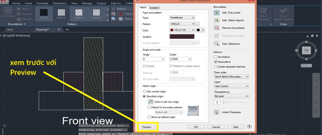The image size is (322, 135).
Task: Click the pattern browse ellipsis button
Action: 197,24
